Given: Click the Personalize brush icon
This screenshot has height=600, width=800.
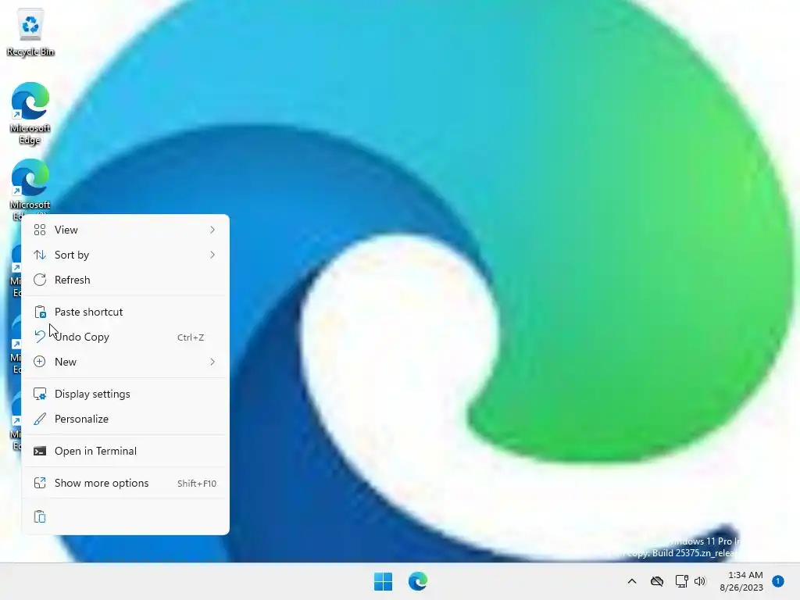Looking at the screenshot, I should tap(40, 419).
